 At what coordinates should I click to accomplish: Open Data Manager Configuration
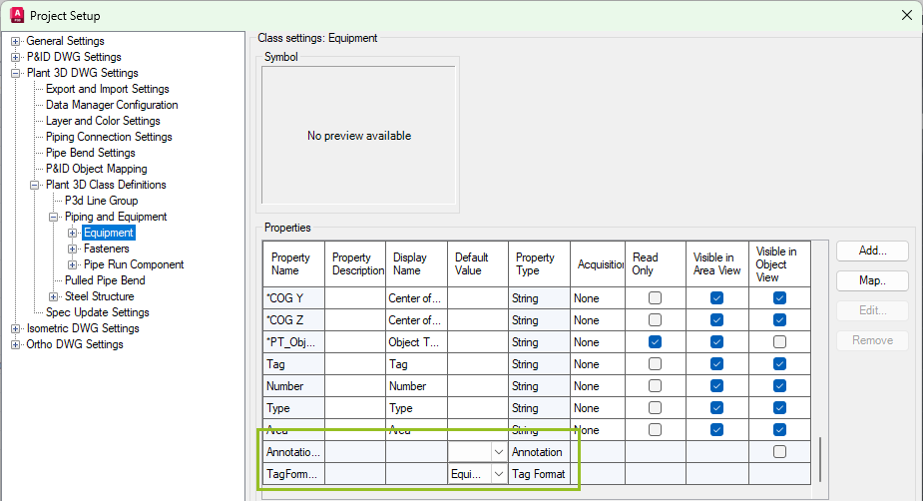[x=112, y=105]
